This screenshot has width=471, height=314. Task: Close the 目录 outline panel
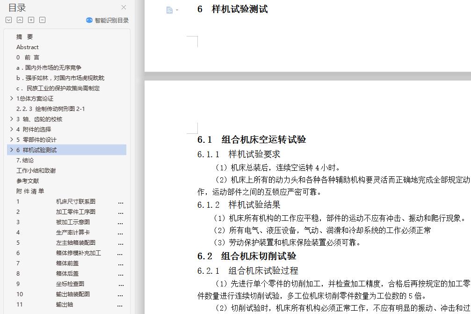[x=123, y=7]
